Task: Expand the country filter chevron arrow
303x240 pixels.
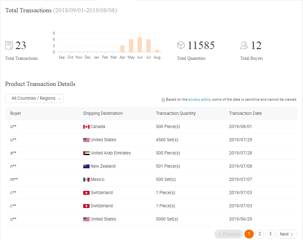Action: click(60, 99)
